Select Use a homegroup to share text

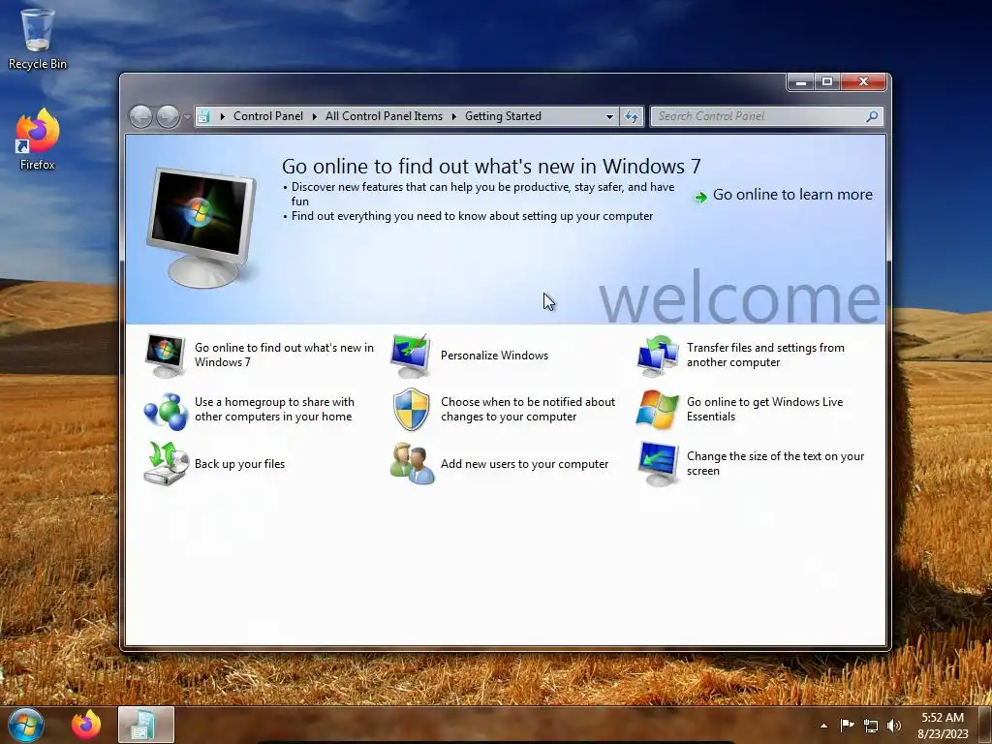click(x=274, y=410)
